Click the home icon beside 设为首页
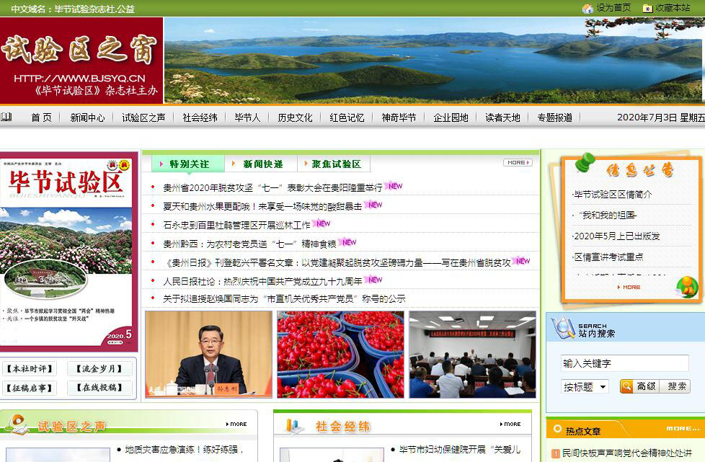 [x=587, y=8]
